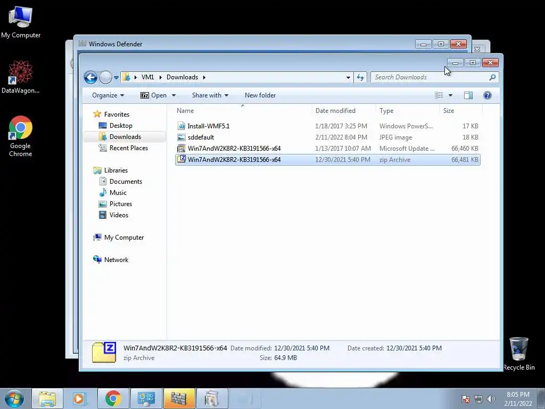Open the Recycle Bin desktop icon
The image size is (545, 409).
point(518,354)
